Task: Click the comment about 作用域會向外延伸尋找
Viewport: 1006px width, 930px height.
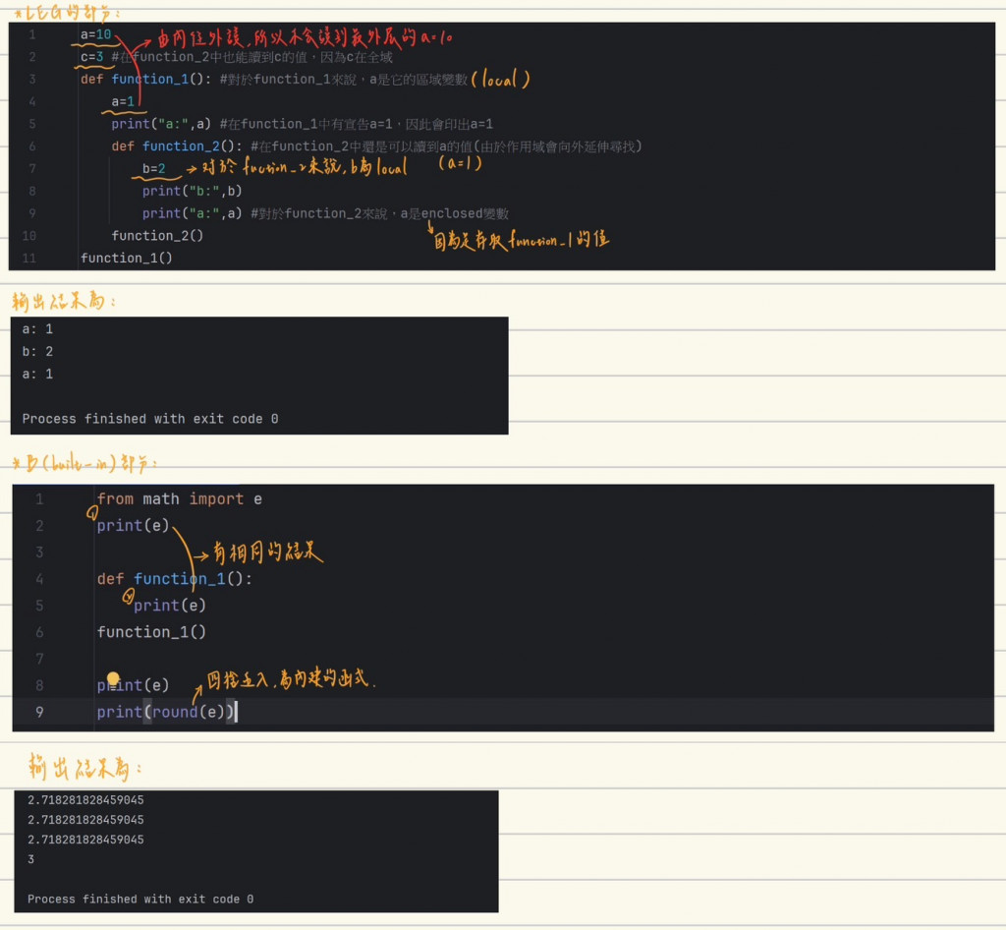Action: click(x=447, y=146)
